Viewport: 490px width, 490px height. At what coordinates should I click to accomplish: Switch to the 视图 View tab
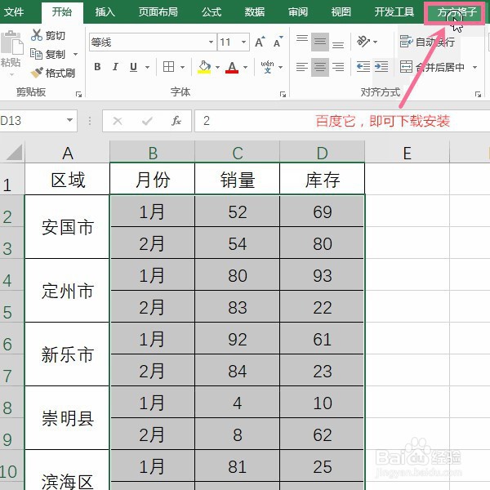[341, 12]
